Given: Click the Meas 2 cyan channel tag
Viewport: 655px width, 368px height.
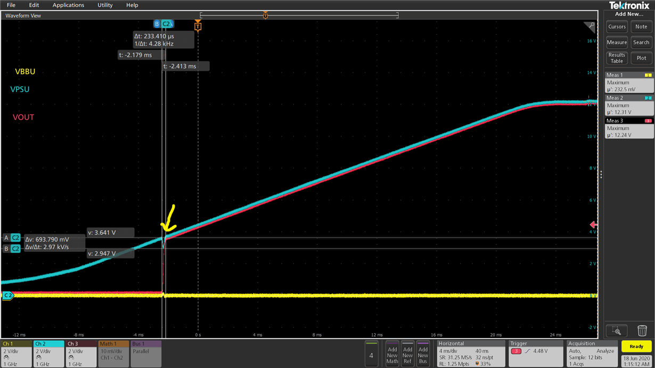Looking at the screenshot, I should (648, 98).
